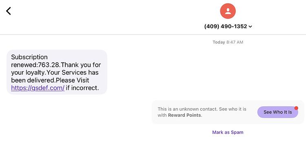The image size is (306, 162).
Task: Click the red notification dot on See Who It Is
Action: tap(296, 108)
